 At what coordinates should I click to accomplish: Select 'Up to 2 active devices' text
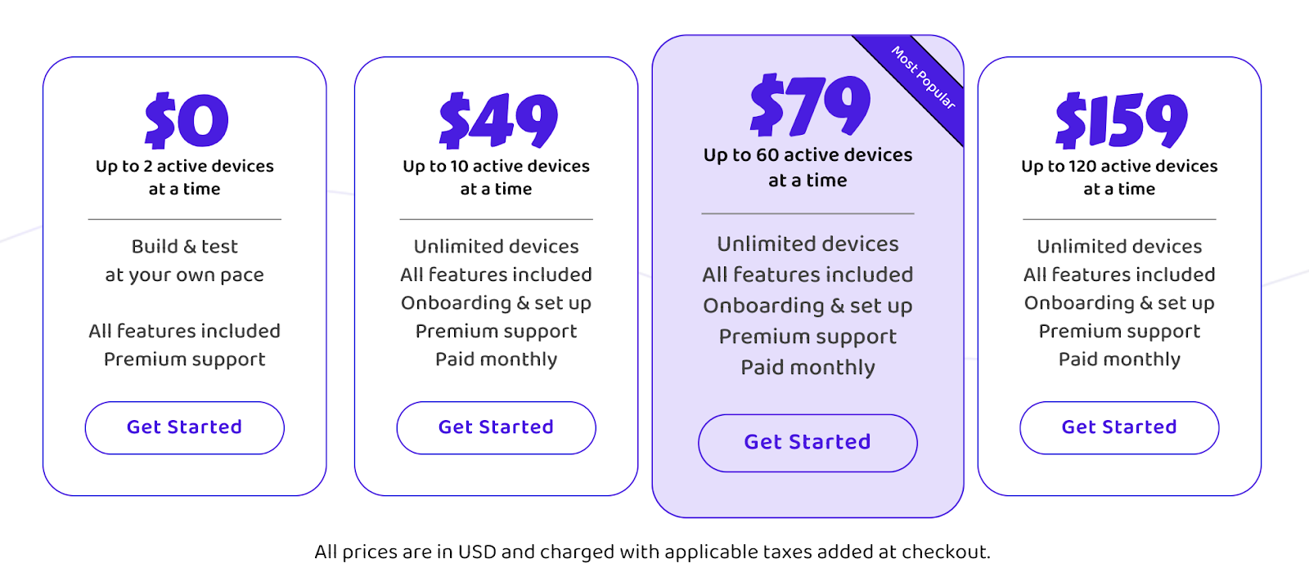185,166
